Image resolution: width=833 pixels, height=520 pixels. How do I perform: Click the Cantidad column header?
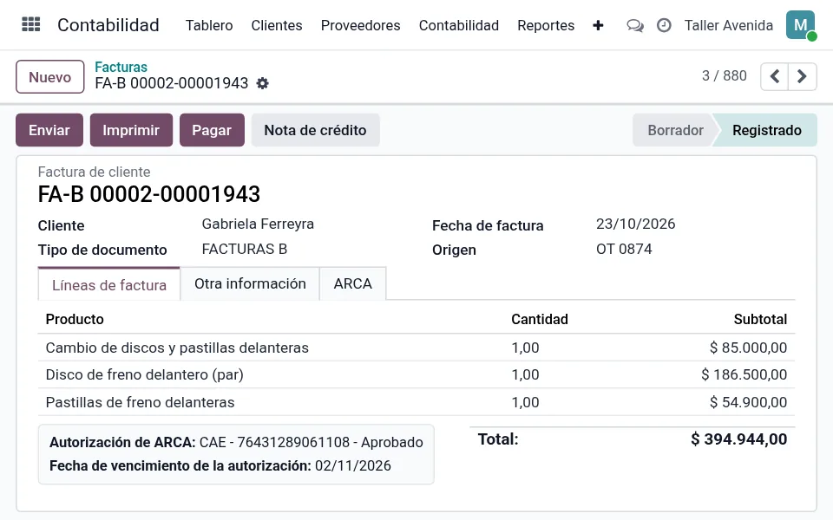point(540,320)
